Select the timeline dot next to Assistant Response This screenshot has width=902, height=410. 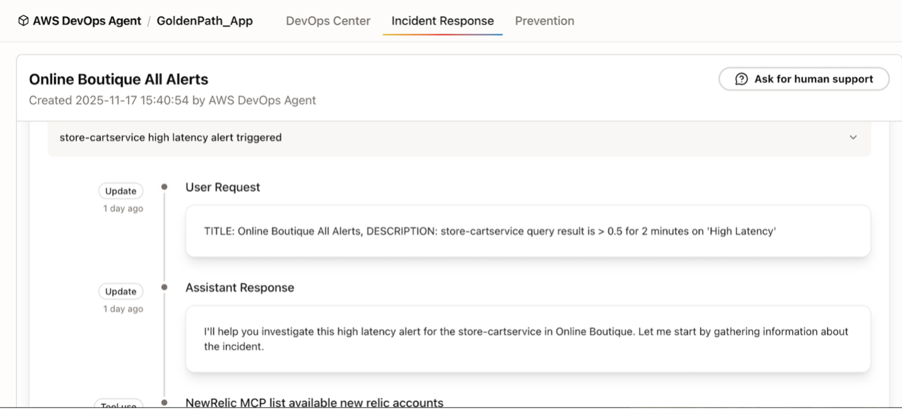pyautogui.click(x=164, y=286)
